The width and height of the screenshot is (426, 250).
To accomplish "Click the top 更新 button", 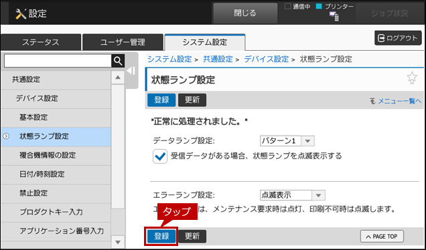I will [x=192, y=100].
